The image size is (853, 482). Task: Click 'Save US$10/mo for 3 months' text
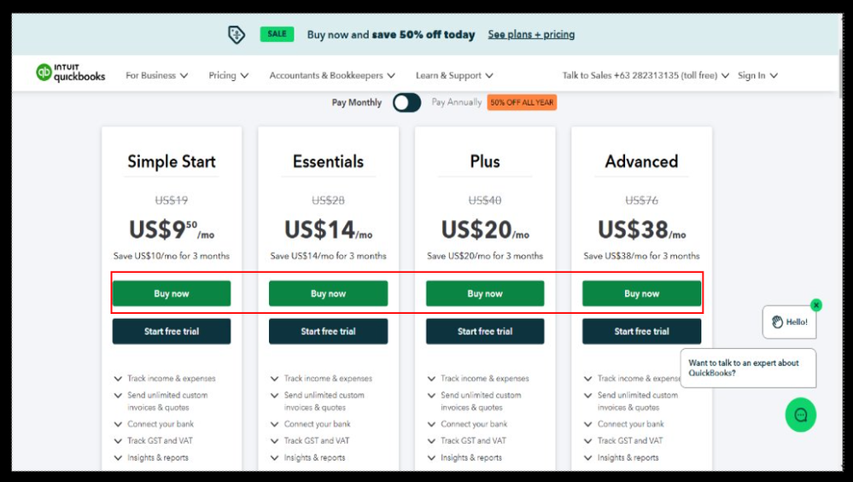point(172,256)
